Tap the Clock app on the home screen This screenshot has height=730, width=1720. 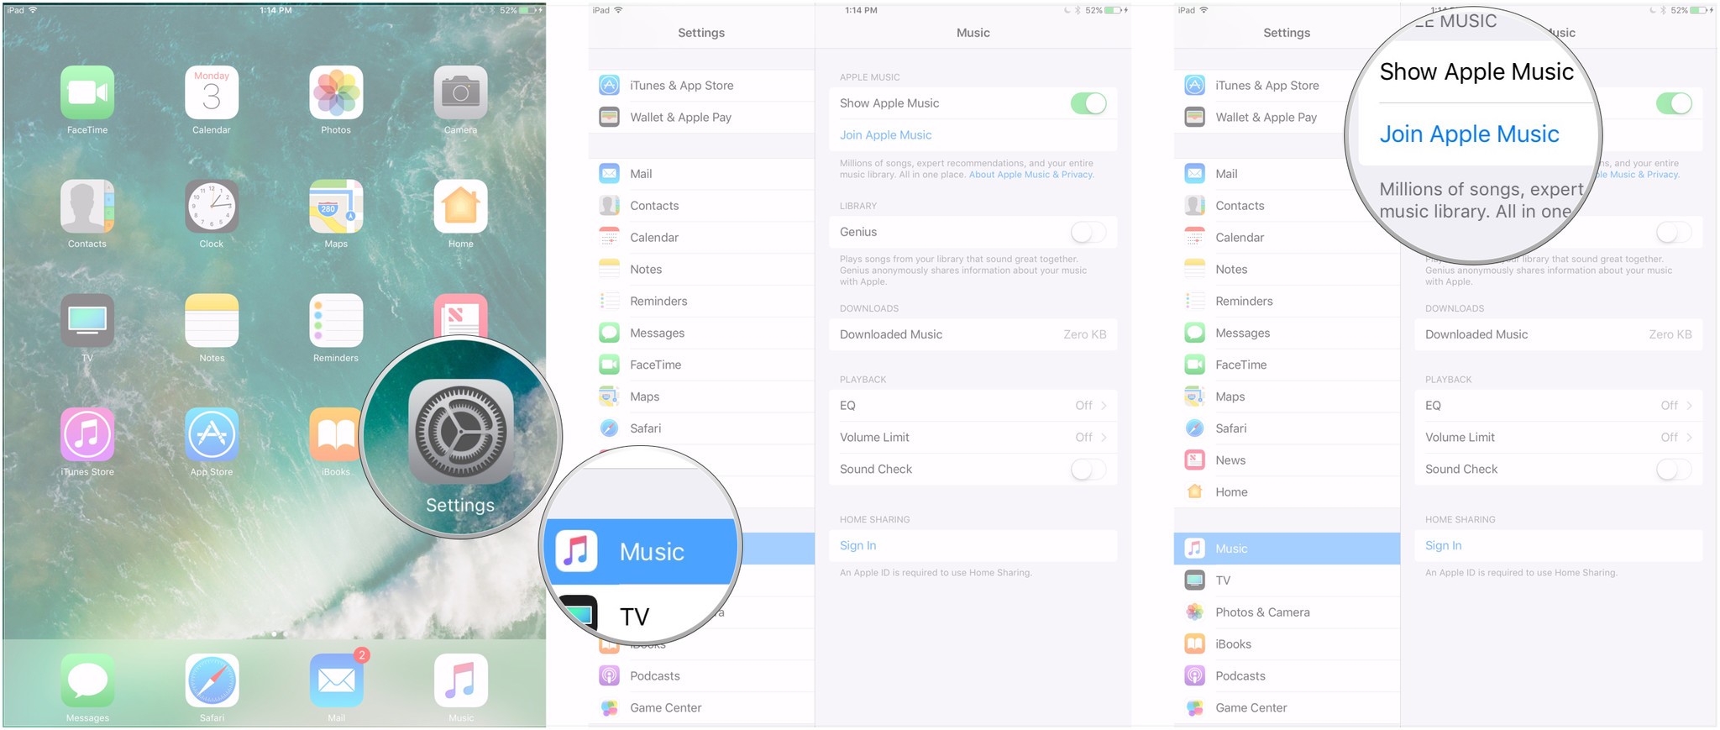coord(212,207)
